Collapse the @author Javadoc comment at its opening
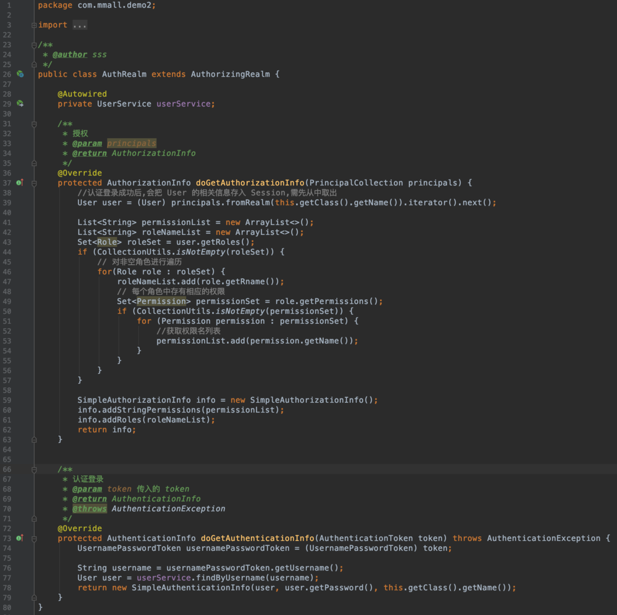Screen dimensions: 617x615 coord(34,45)
